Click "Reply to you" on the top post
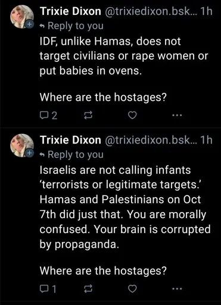The height and width of the screenshot is (305, 221). [x=71, y=26]
